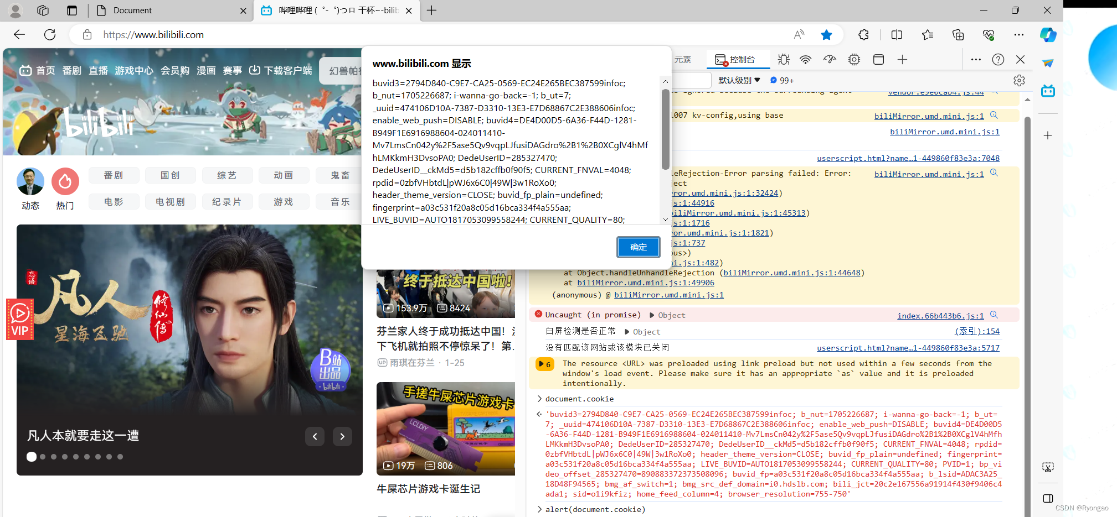Toggle the favorite star for this page
Screen dimensions: 1117x517
coord(826,35)
